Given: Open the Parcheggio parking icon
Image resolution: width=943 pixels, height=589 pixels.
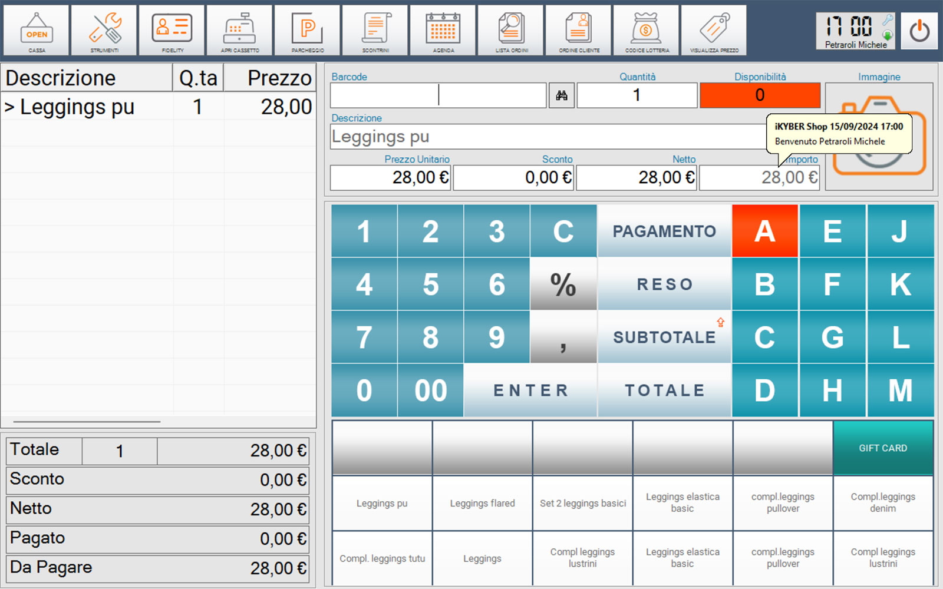Looking at the screenshot, I should (308, 31).
